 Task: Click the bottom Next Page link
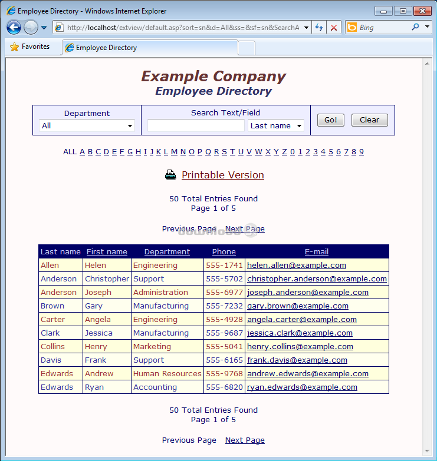click(245, 440)
